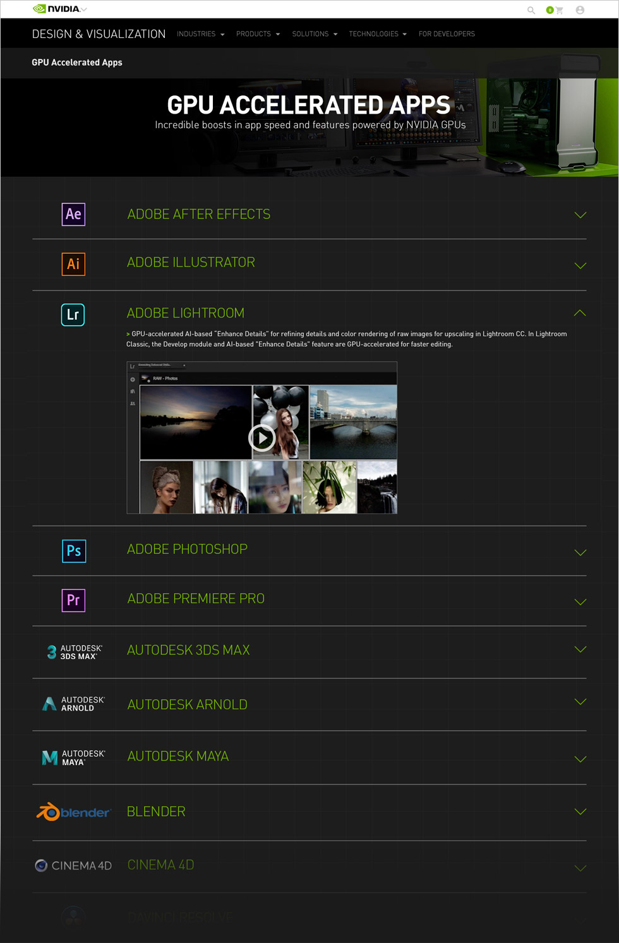Play the Lightroom demo video
This screenshot has width=619, height=943.
coord(261,438)
